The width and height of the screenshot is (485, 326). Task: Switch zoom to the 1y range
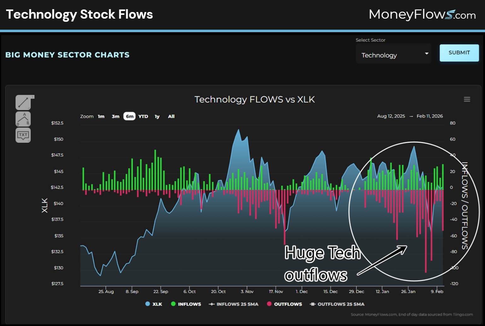157,116
